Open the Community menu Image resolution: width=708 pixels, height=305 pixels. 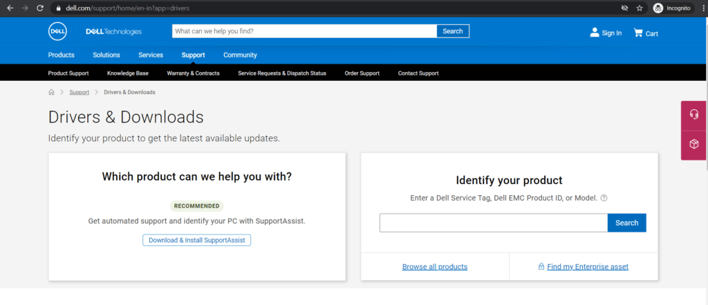tap(240, 55)
